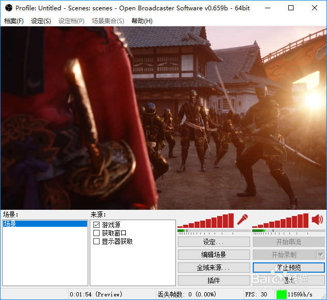Click the 1159kb/s bitrate text
The width and height of the screenshot is (327, 300).
point(300,294)
